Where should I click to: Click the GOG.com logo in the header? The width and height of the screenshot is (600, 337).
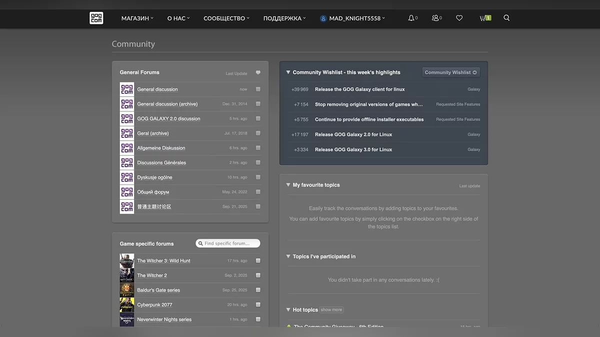(96, 18)
